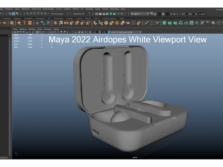Open the viewport Renderer menu
223x167 pixels.
click(48, 29)
